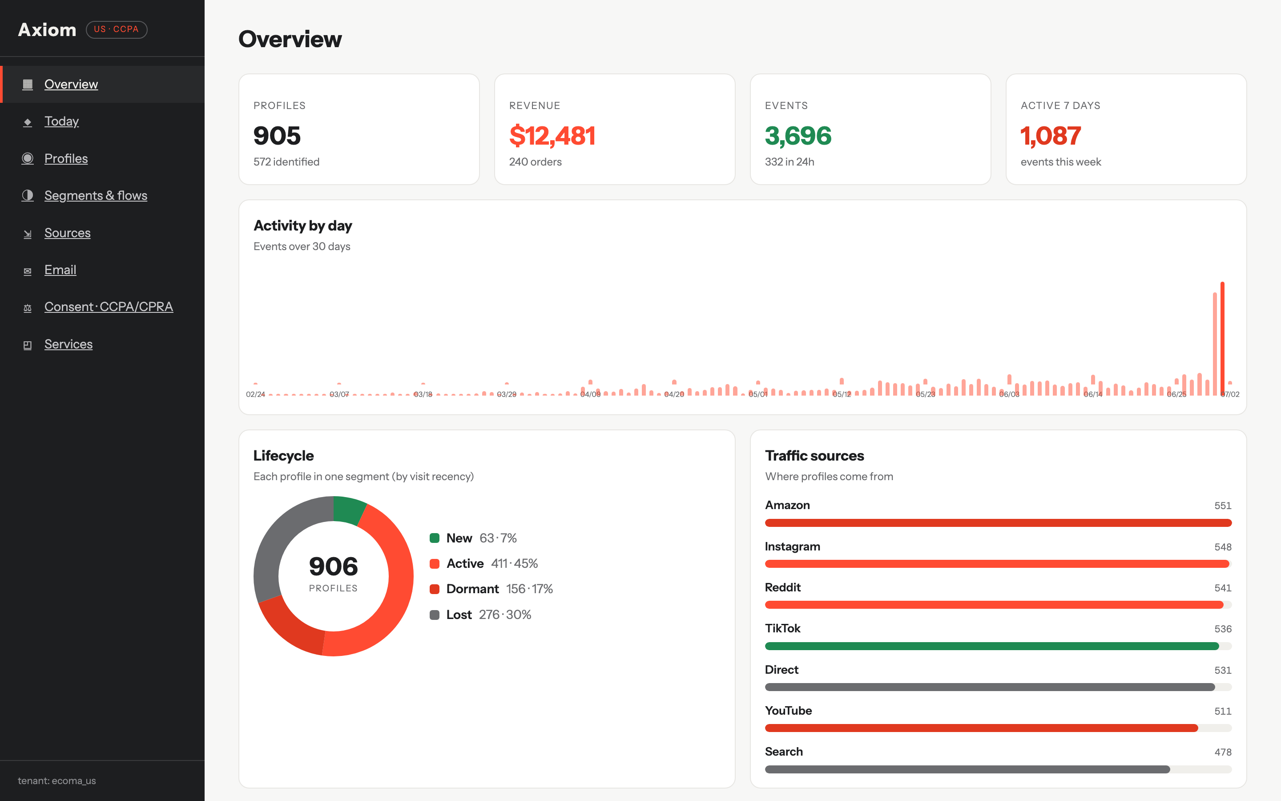Click the Email envelope icon
The height and width of the screenshot is (801, 1281).
pyautogui.click(x=28, y=271)
